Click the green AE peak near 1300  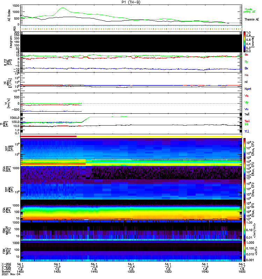(63, 8)
